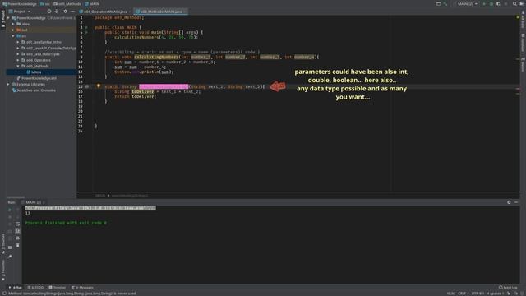Click Clear All trash icon in Run console
The width and height of the screenshot is (526, 296).
18,245
